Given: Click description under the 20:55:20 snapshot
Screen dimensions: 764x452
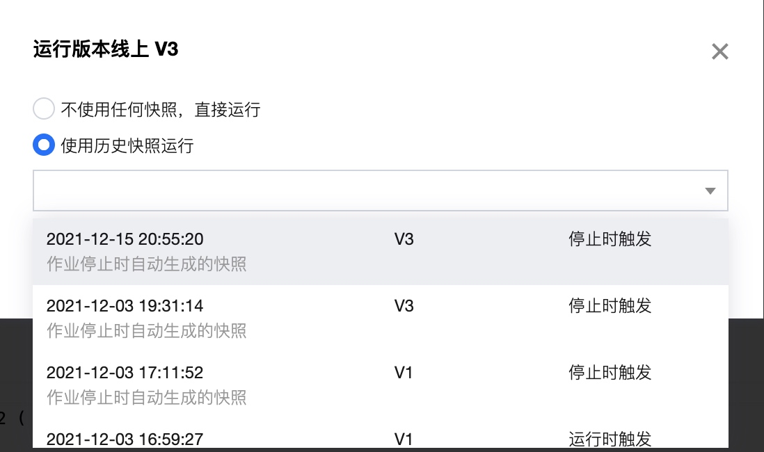Looking at the screenshot, I should click(147, 264).
